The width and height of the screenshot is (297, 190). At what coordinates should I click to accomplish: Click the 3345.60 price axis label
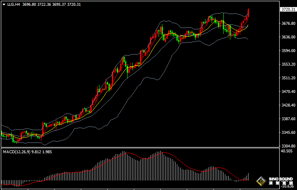pos(288,133)
